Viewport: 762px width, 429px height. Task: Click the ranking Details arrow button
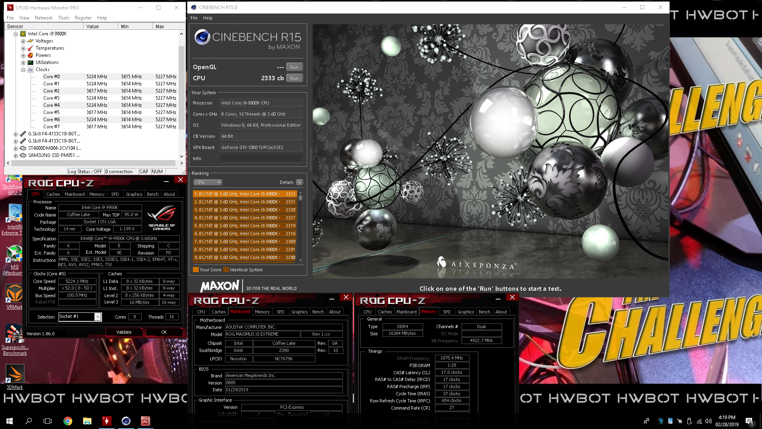pos(300,182)
